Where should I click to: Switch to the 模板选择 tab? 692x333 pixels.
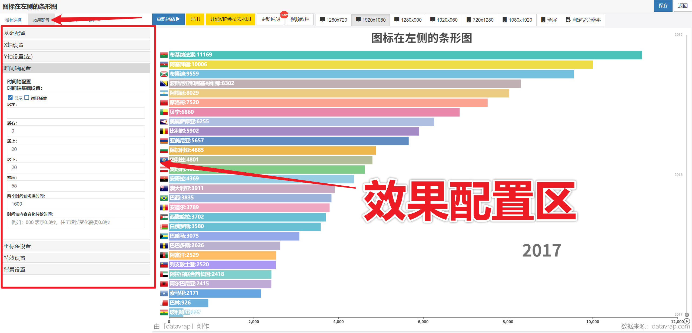click(x=14, y=20)
